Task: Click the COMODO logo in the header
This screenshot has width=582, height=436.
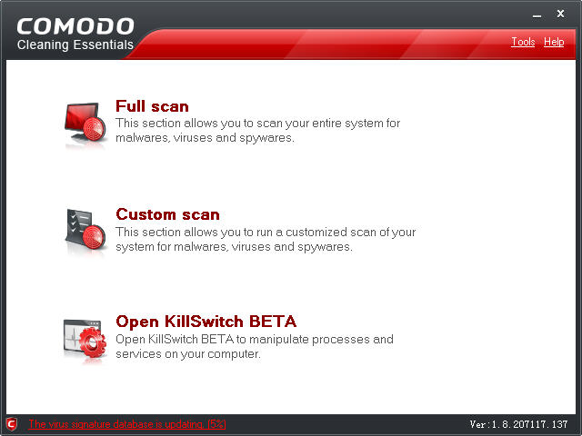Action: pyautogui.click(x=75, y=25)
